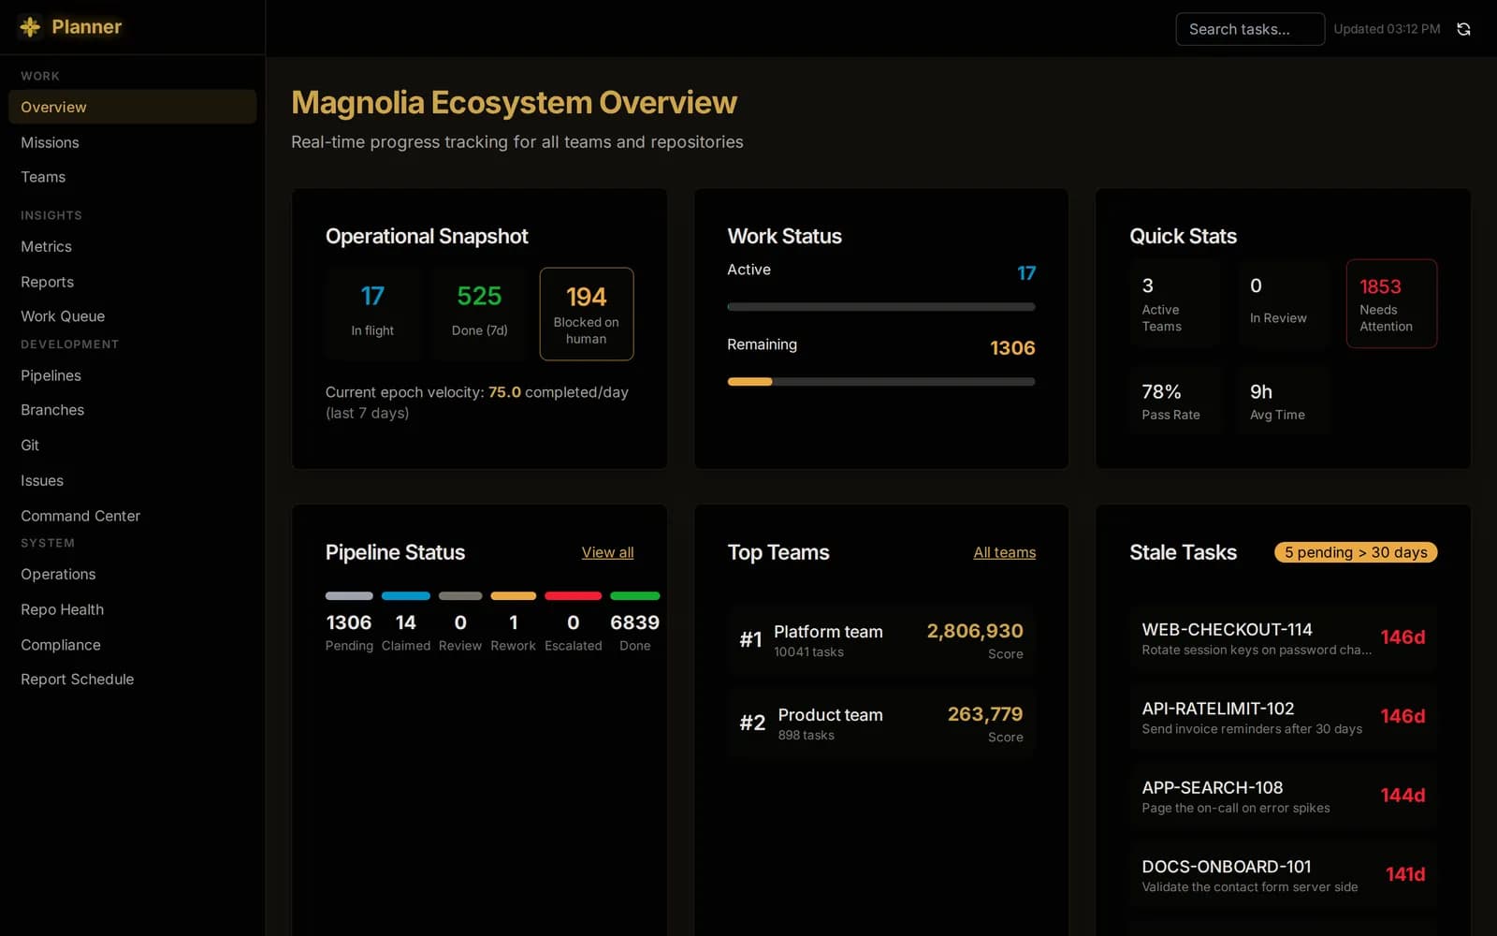Click the 0 In Review stat

pos(1283,303)
